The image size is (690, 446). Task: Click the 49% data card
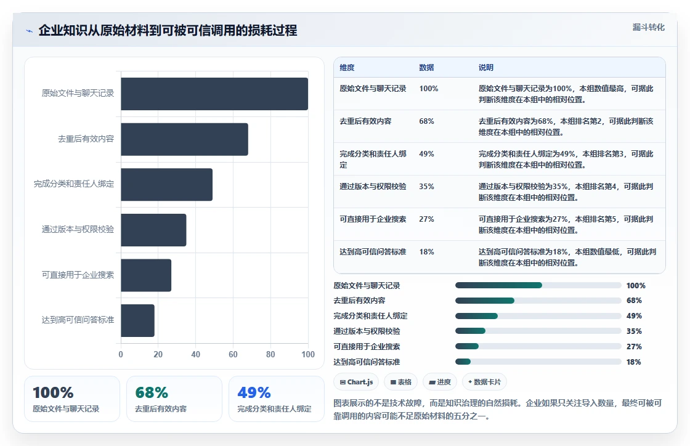coord(277,399)
